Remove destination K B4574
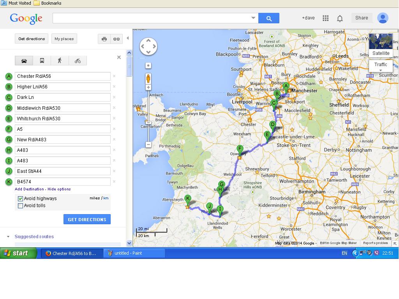The image size is (399, 299). click(x=114, y=181)
